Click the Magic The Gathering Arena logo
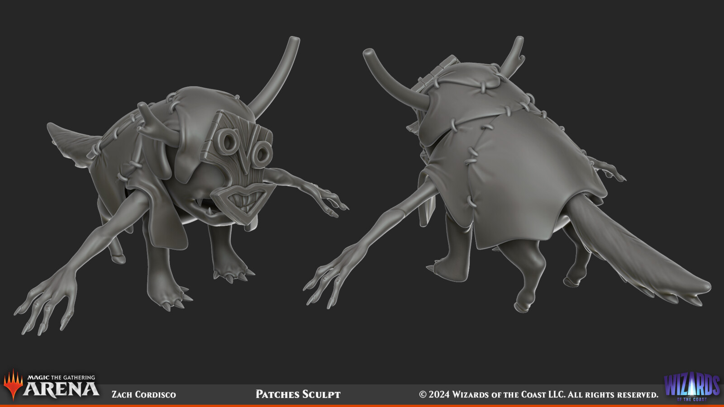 point(51,385)
